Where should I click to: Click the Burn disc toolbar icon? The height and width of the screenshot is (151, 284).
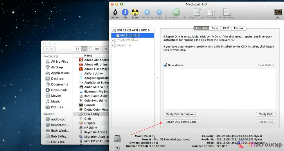135,12
